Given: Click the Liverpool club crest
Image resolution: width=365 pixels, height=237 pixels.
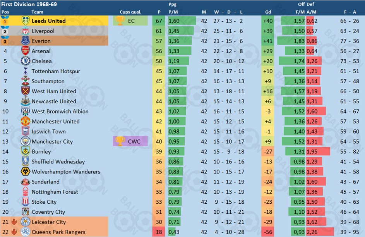Looking at the screenshot, I should coord(26,31).
